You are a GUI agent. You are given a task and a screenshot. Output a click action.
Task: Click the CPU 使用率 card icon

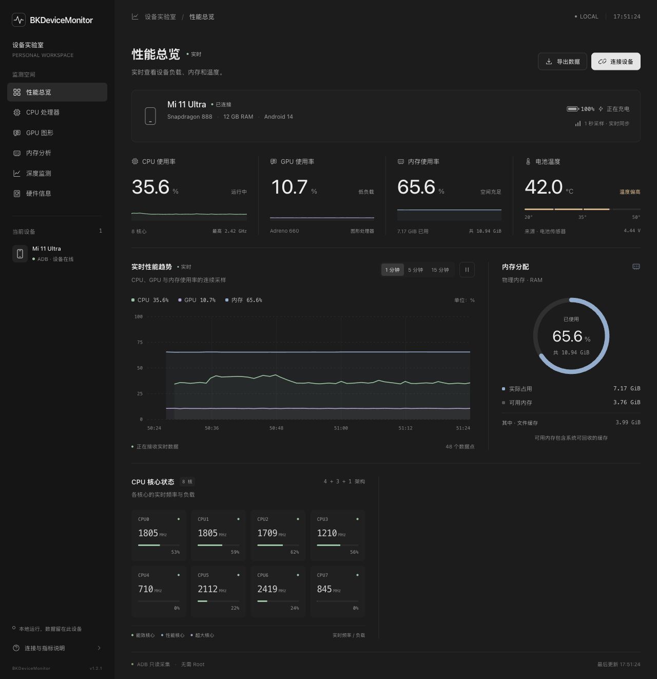pyautogui.click(x=135, y=161)
